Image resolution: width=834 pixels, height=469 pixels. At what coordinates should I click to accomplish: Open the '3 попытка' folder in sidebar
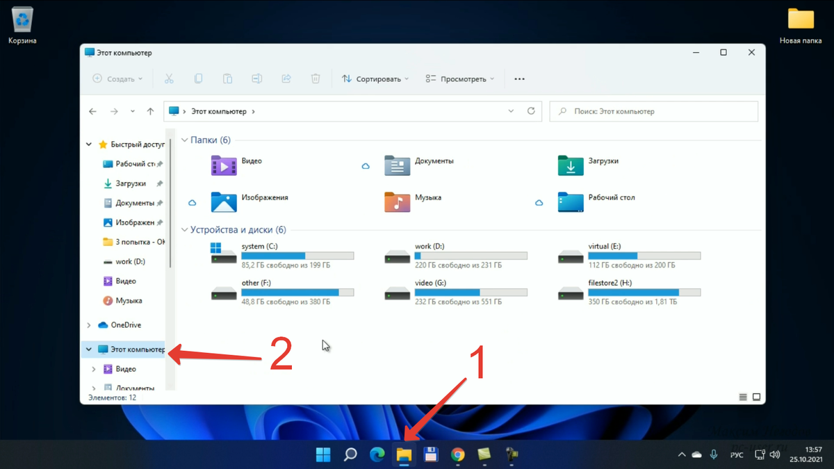[133, 242]
